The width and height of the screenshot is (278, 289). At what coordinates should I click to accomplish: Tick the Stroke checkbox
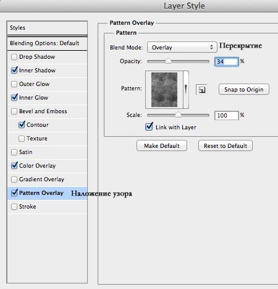point(14,207)
